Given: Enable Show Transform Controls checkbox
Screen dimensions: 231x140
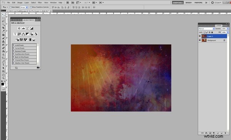Looking at the screenshot, I should click(x=31, y=7).
